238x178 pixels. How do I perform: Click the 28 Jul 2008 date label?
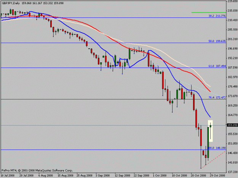(x=26, y=176)
